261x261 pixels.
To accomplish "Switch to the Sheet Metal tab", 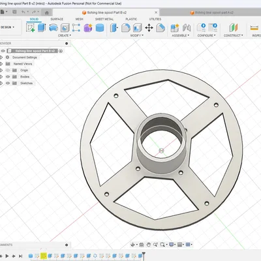I will 104,19.
